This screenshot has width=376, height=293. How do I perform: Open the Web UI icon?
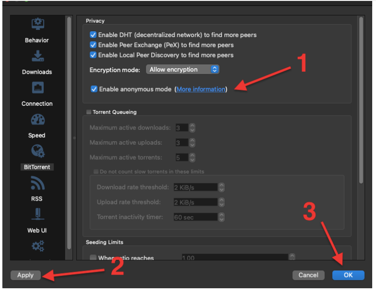(x=37, y=214)
